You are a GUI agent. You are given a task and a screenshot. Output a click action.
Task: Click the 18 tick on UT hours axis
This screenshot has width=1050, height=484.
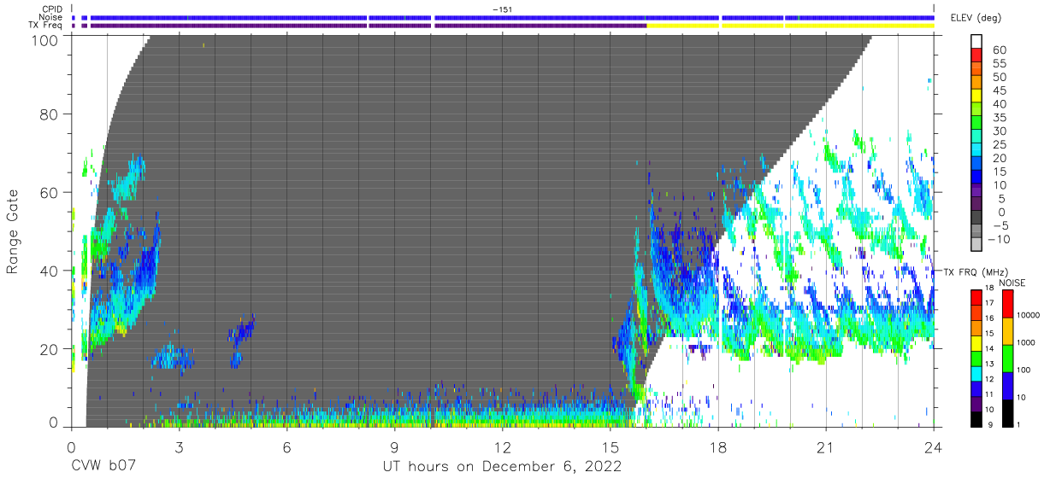point(718,446)
